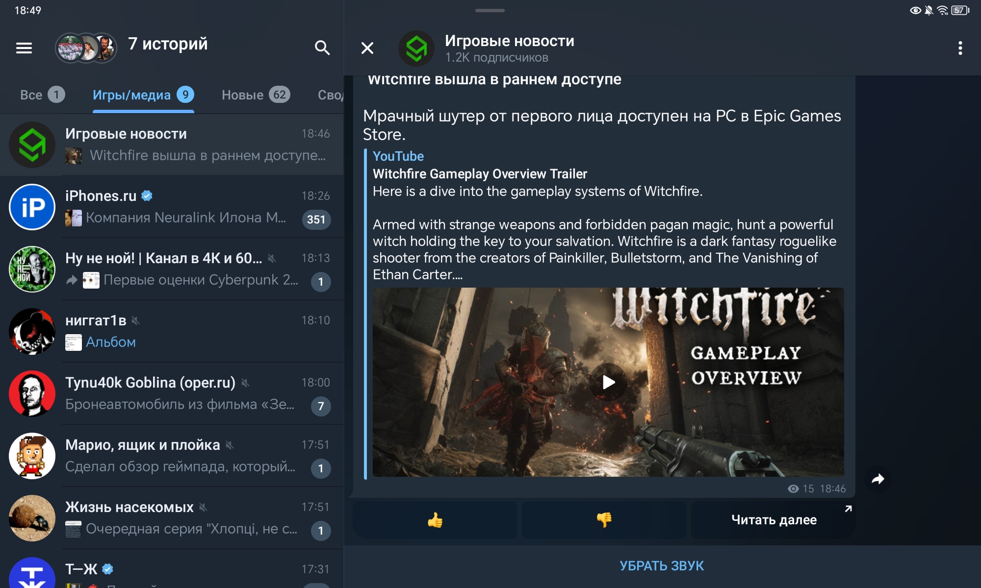Image resolution: width=981 pixels, height=588 pixels.
Task: Tap the muted bell status icon
Action: pos(929,10)
